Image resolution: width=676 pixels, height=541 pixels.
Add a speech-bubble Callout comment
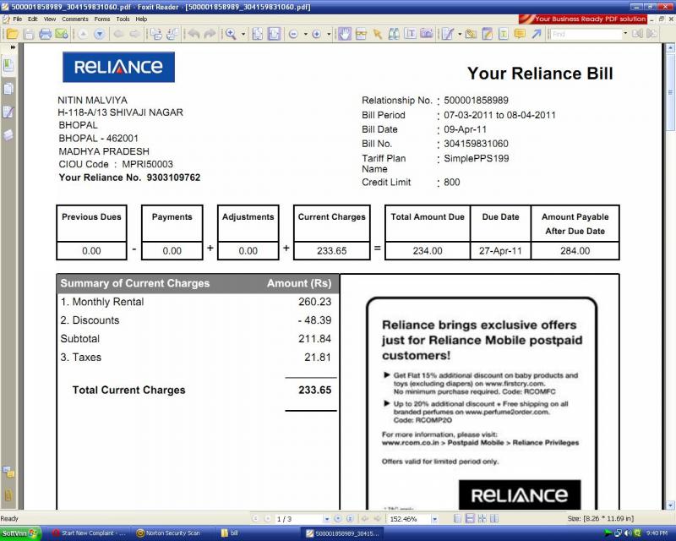[520, 34]
